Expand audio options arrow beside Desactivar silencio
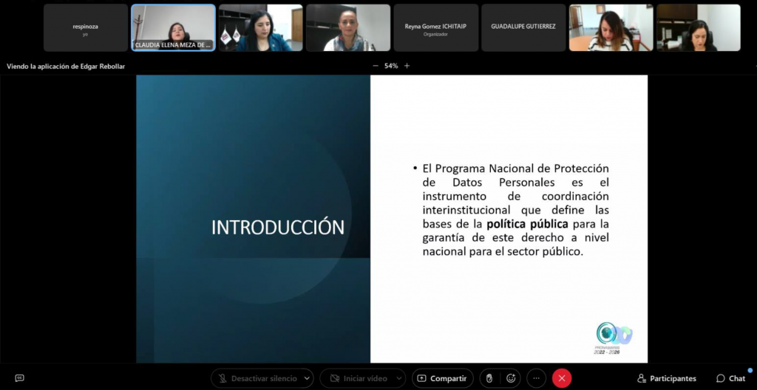This screenshot has width=757, height=390. (307, 378)
